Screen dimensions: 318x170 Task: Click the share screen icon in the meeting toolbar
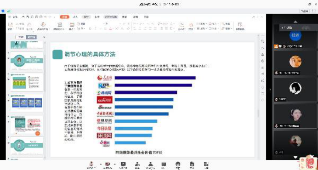click(x=123, y=164)
